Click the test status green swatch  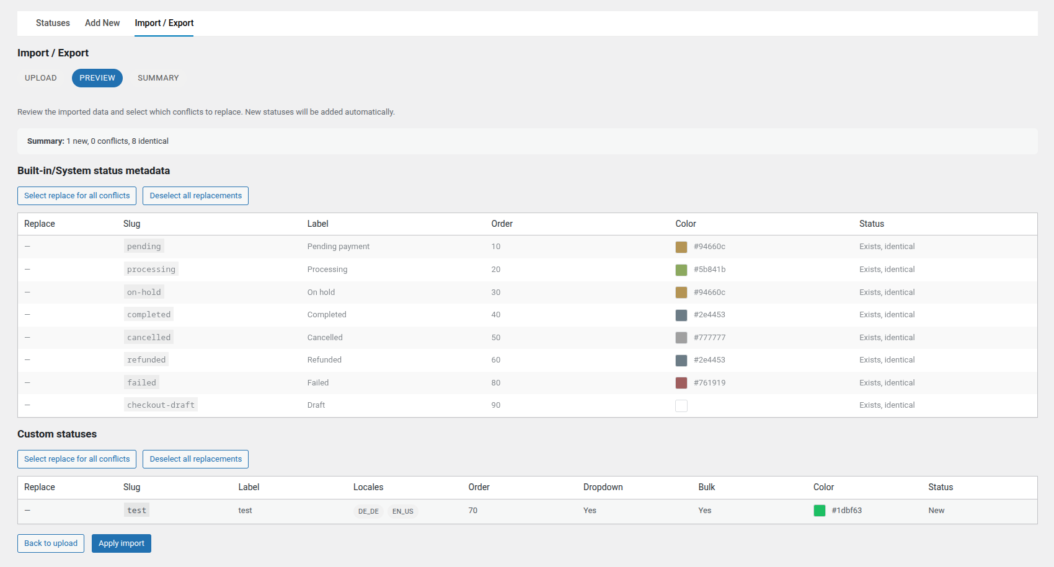[x=819, y=511]
